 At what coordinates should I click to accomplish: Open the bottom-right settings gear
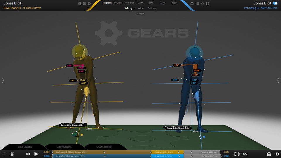point(277,154)
